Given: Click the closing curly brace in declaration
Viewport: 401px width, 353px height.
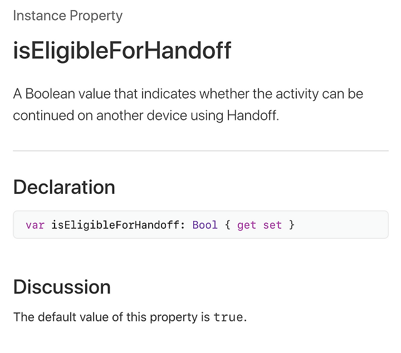Looking at the screenshot, I should (291, 225).
